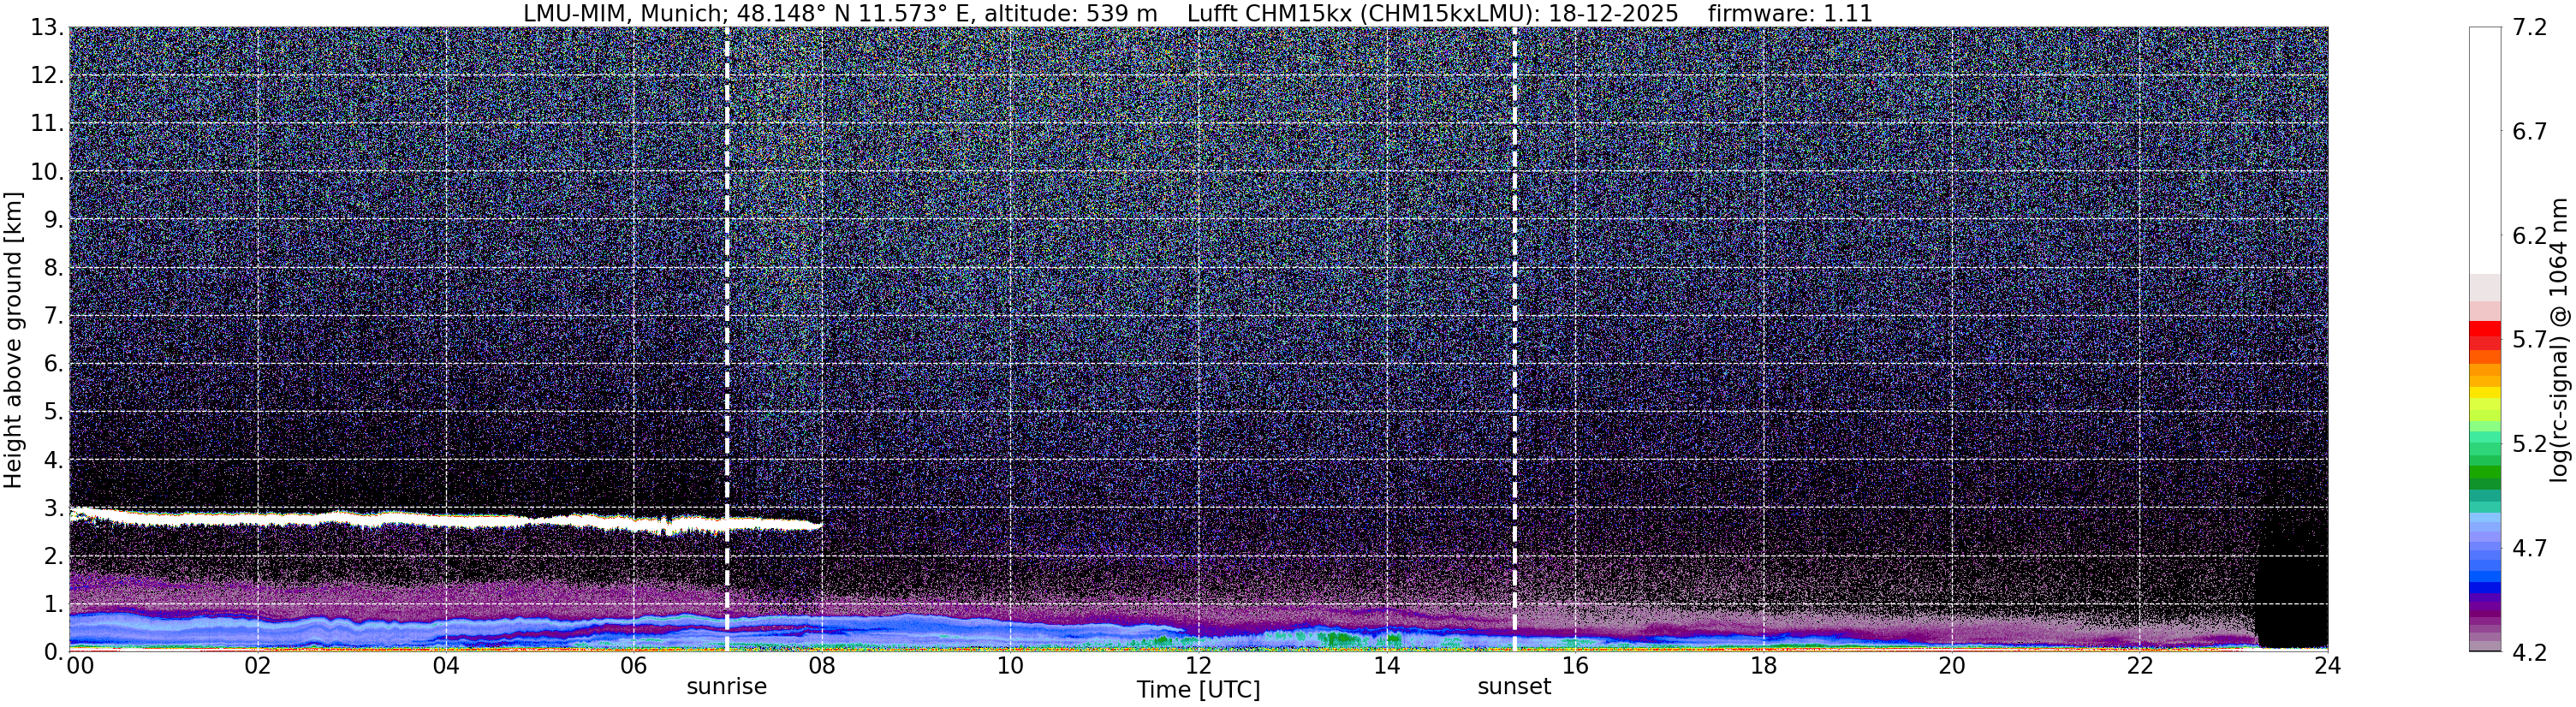Click the '8.' height axis tick label
2576x707 pixels.
coord(54,268)
